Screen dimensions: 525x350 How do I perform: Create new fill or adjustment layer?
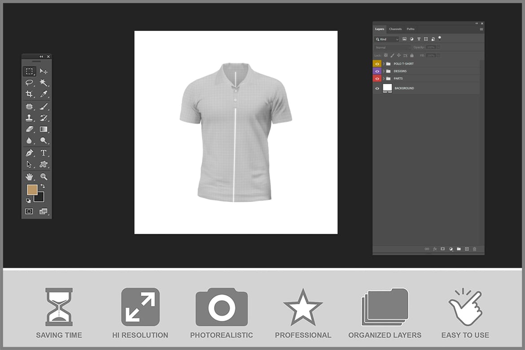(451, 249)
